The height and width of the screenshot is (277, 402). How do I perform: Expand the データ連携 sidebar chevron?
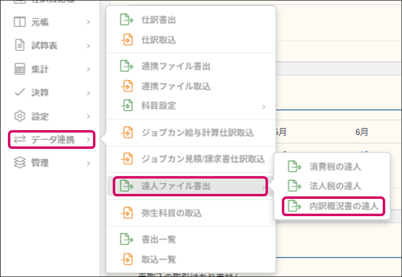pos(89,140)
